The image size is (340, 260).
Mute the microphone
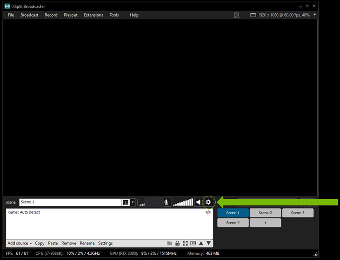[167, 202]
